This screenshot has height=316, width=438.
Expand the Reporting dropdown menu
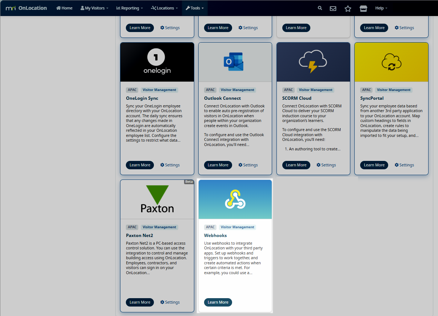coord(130,8)
